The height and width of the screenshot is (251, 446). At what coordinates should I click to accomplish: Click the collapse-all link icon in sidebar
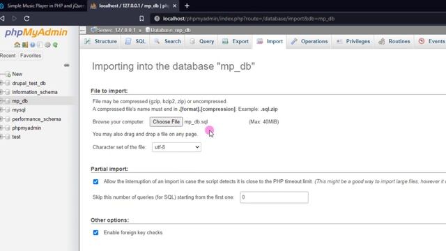[x=67, y=65]
